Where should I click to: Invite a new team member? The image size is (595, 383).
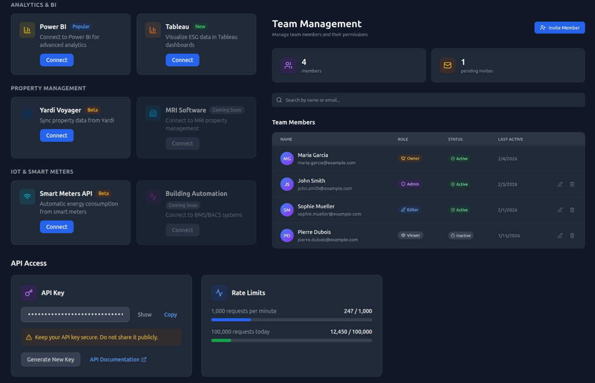[559, 28]
